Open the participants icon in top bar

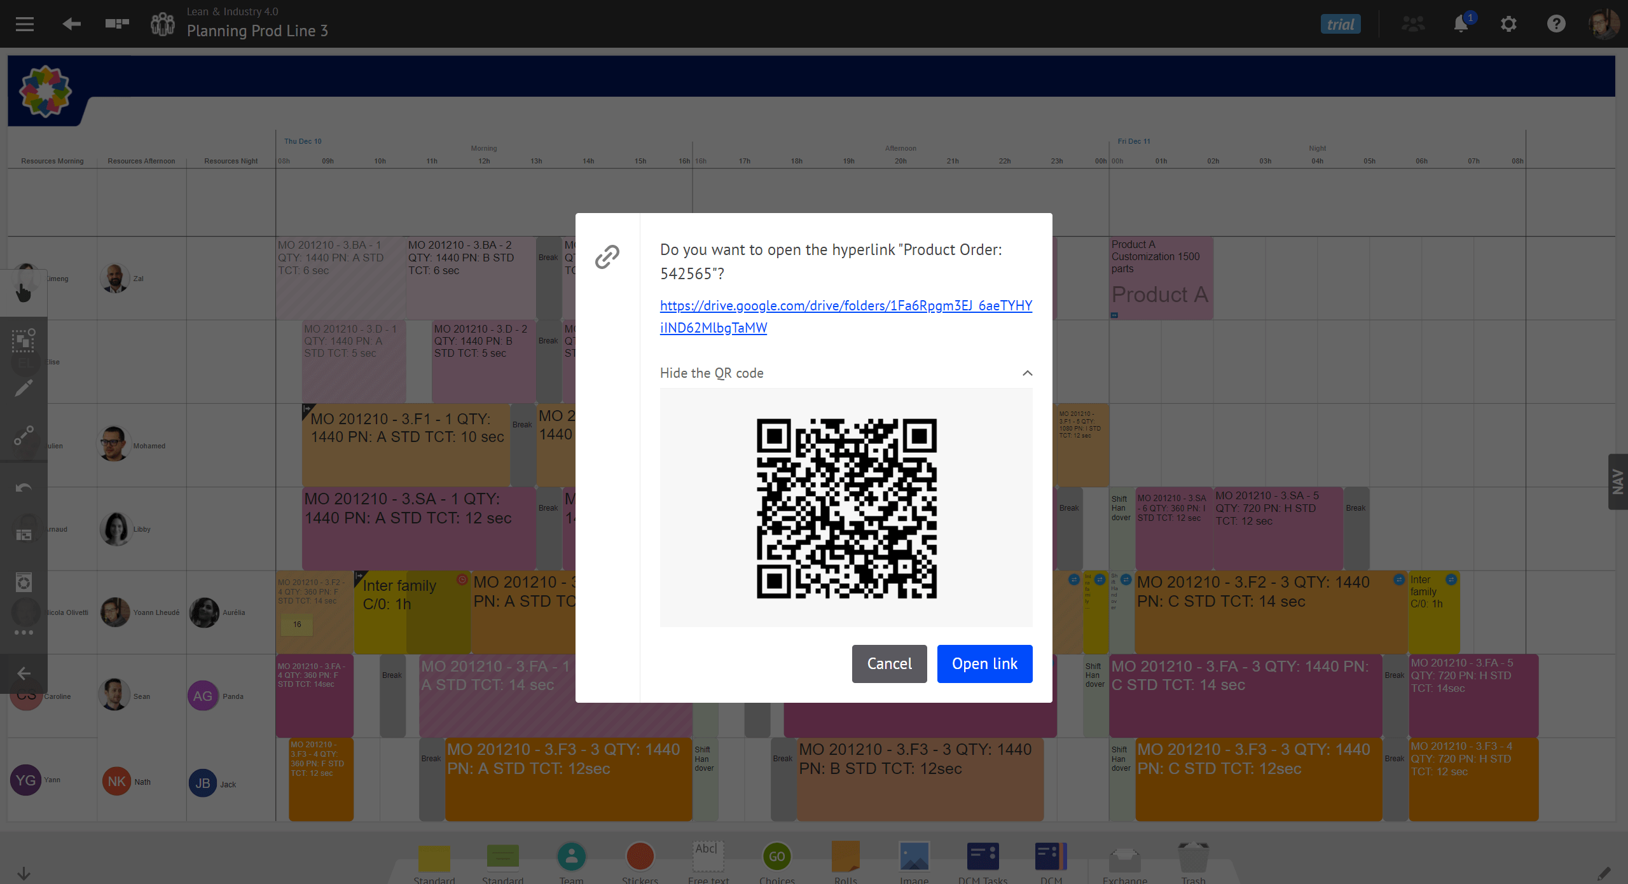pos(1413,24)
